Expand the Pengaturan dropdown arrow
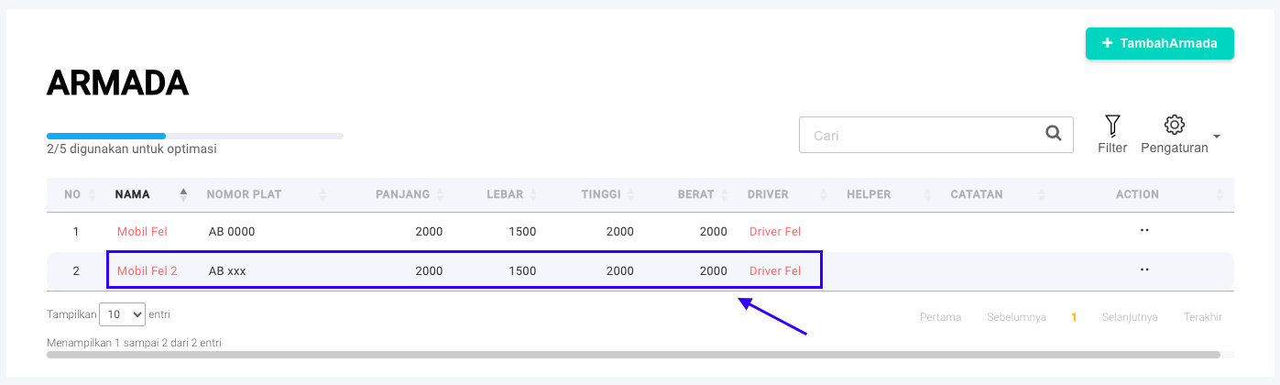Screen dimensions: 1280x385 (1217, 137)
